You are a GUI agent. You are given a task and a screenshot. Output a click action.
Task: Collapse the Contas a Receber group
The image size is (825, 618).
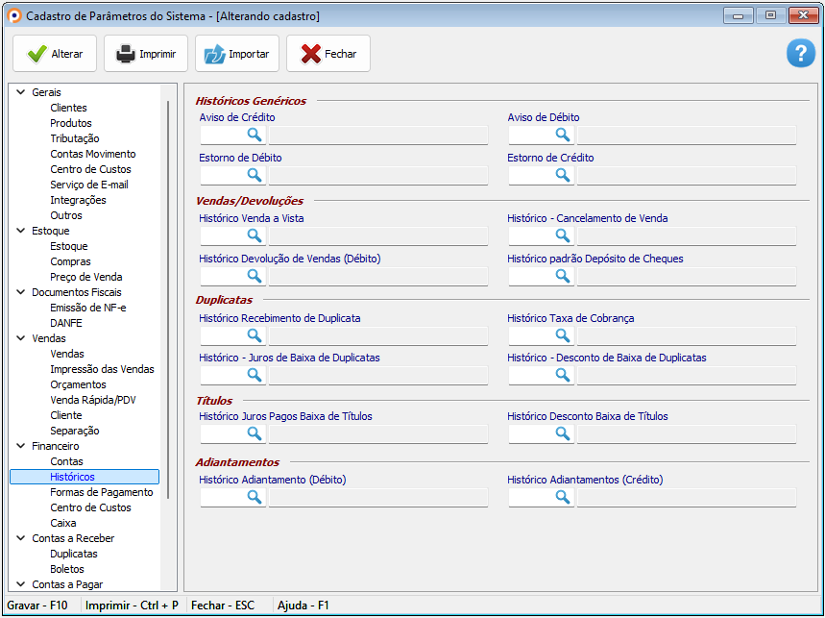pyautogui.click(x=21, y=538)
